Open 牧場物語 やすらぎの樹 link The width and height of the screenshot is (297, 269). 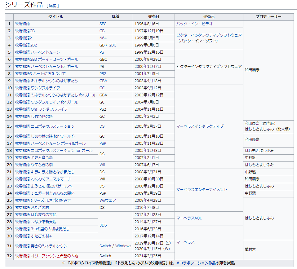tap(34, 165)
